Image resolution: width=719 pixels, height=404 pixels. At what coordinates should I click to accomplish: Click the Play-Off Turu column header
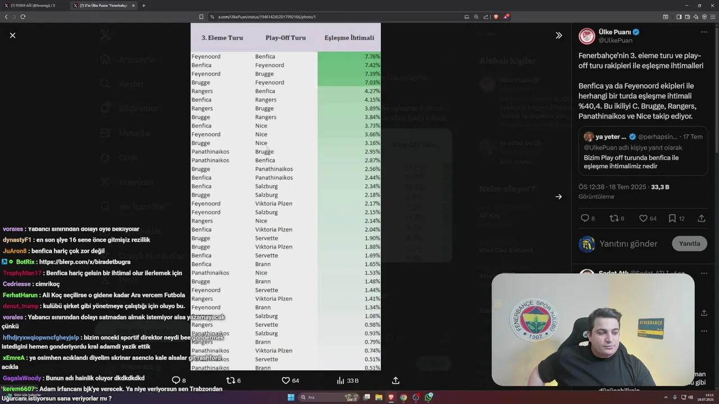coord(285,38)
